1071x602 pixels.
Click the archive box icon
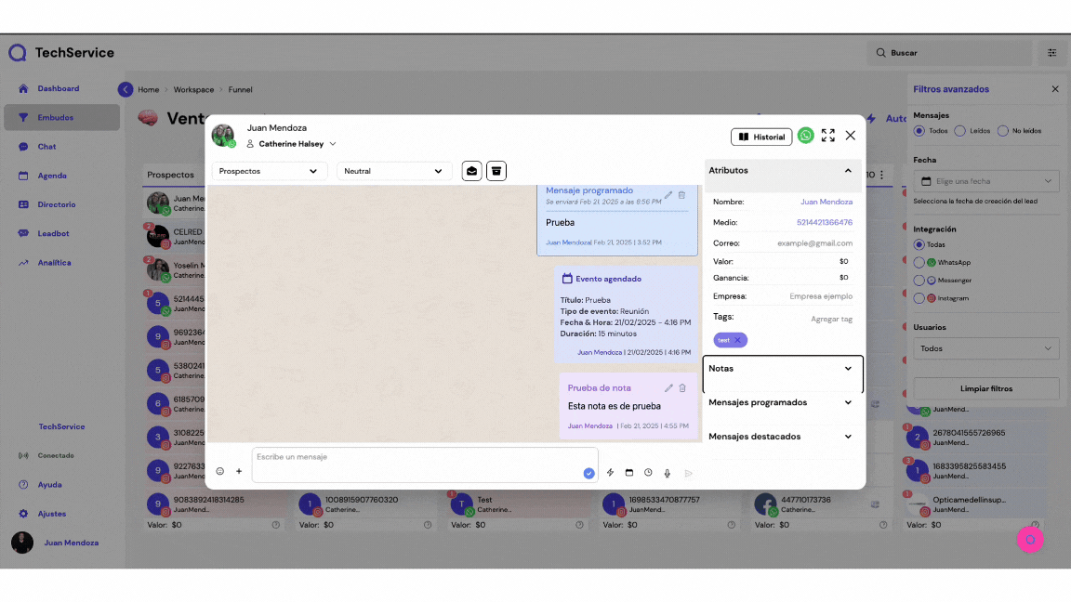click(496, 171)
